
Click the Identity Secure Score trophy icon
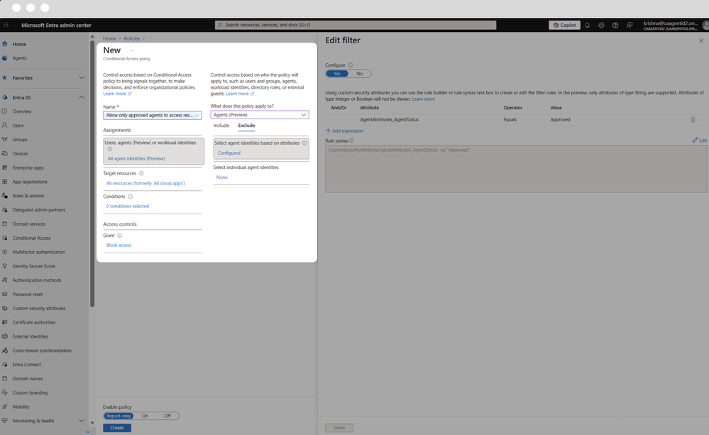[x=4, y=266]
